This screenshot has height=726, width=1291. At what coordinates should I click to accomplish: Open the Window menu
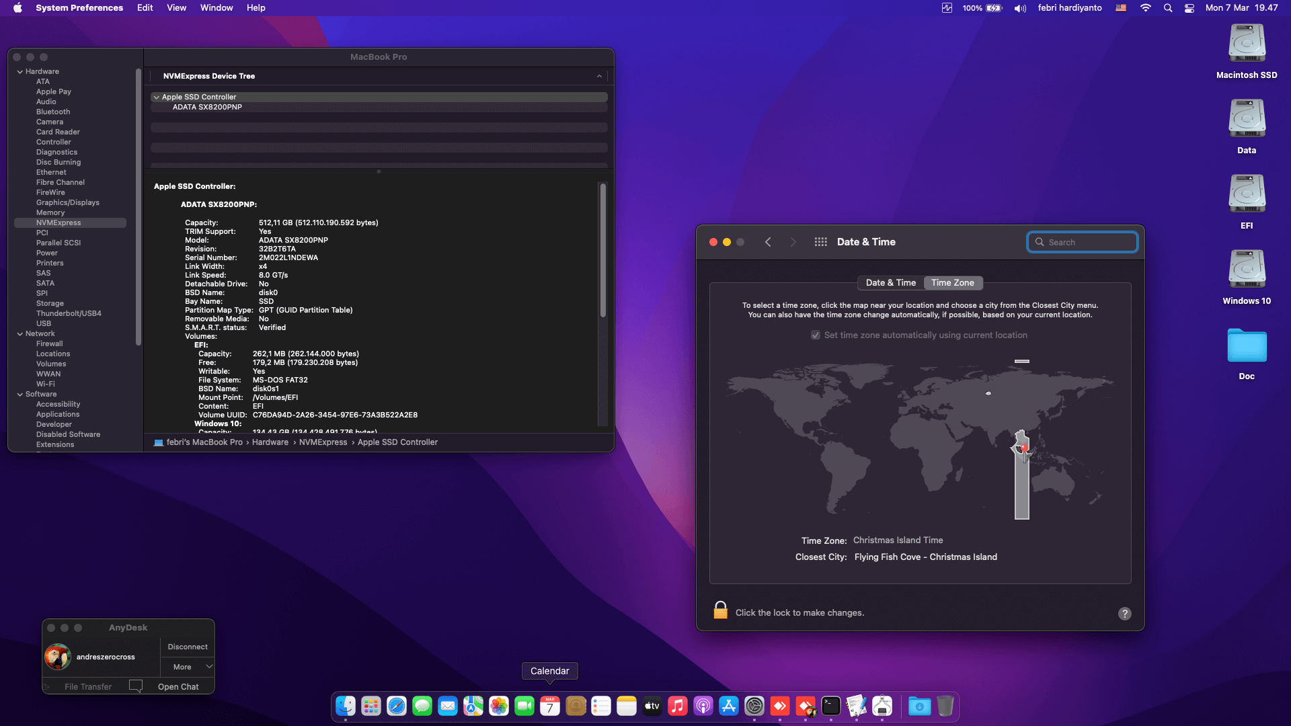tap(217, 8)
